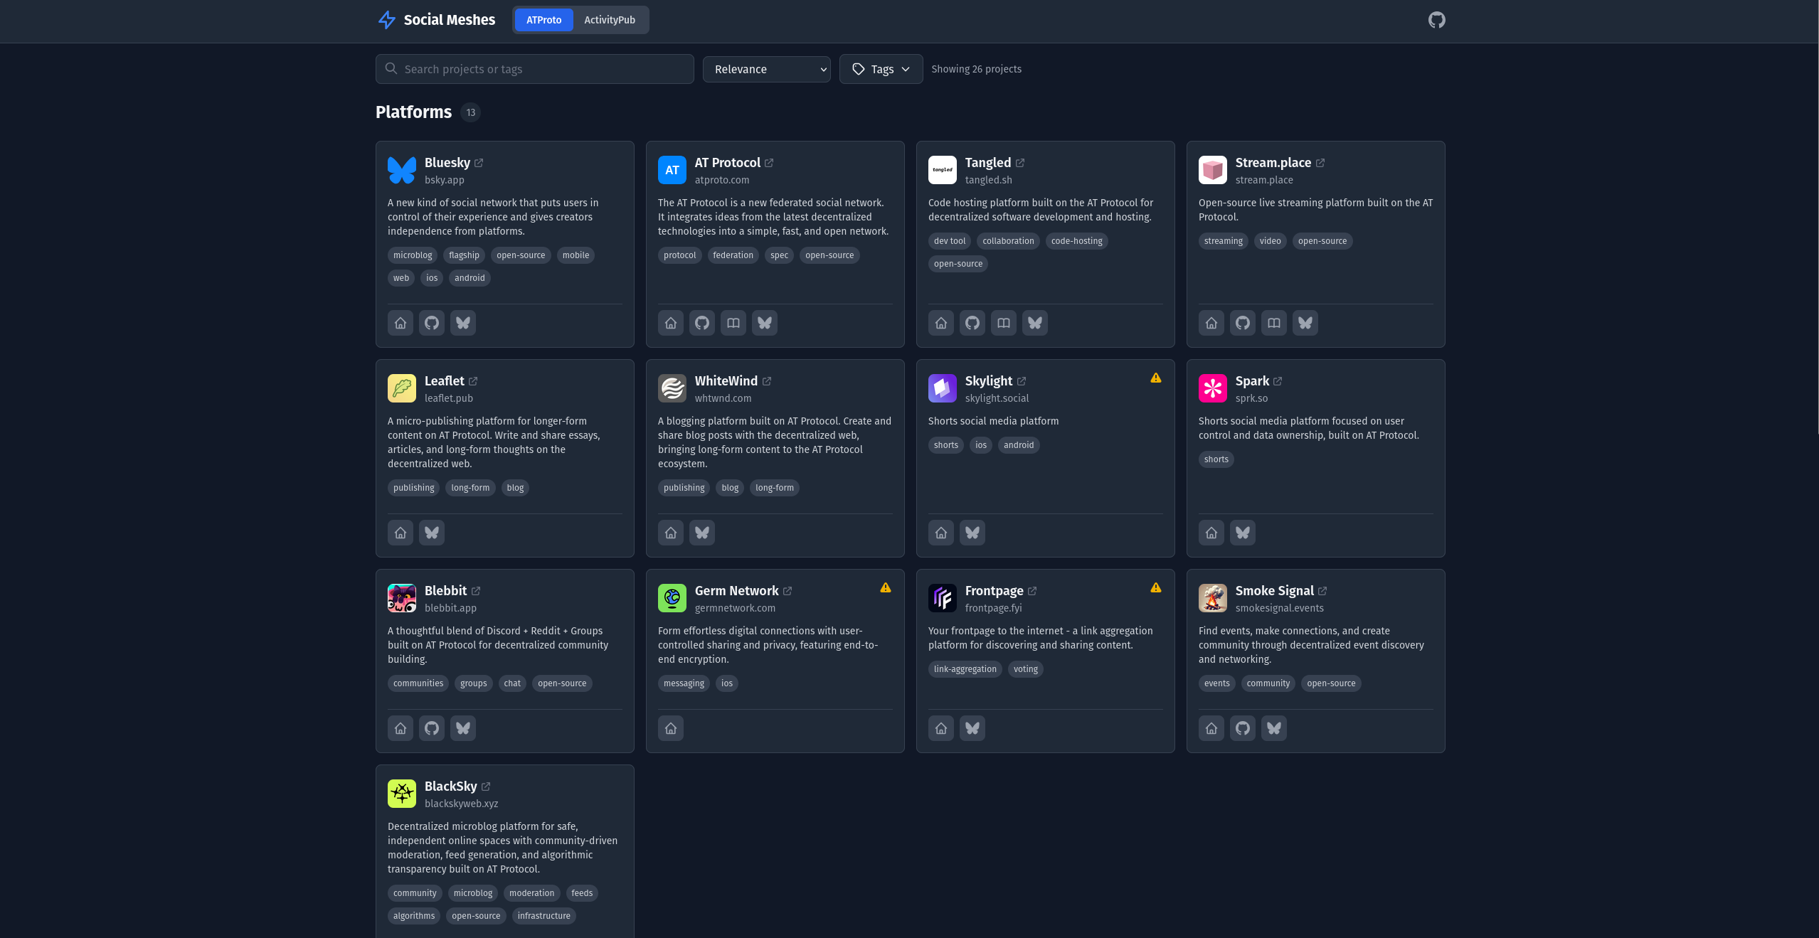
Task: Click the home icon on Germ Network's card
Action: tap(670, 728)
